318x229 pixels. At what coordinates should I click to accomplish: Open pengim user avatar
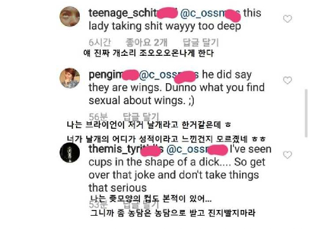[x=70, y=78]
